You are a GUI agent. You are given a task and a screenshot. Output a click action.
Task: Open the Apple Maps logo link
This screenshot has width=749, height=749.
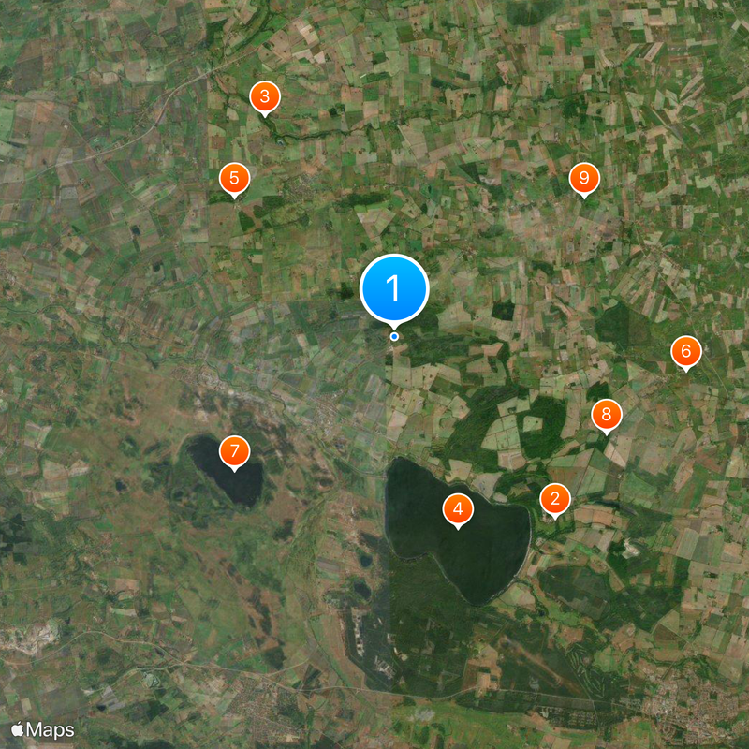pos(43,729)
